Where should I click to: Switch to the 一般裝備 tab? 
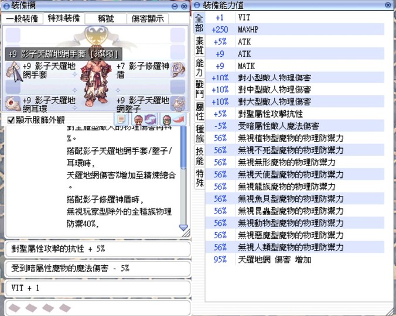[22, 19]
